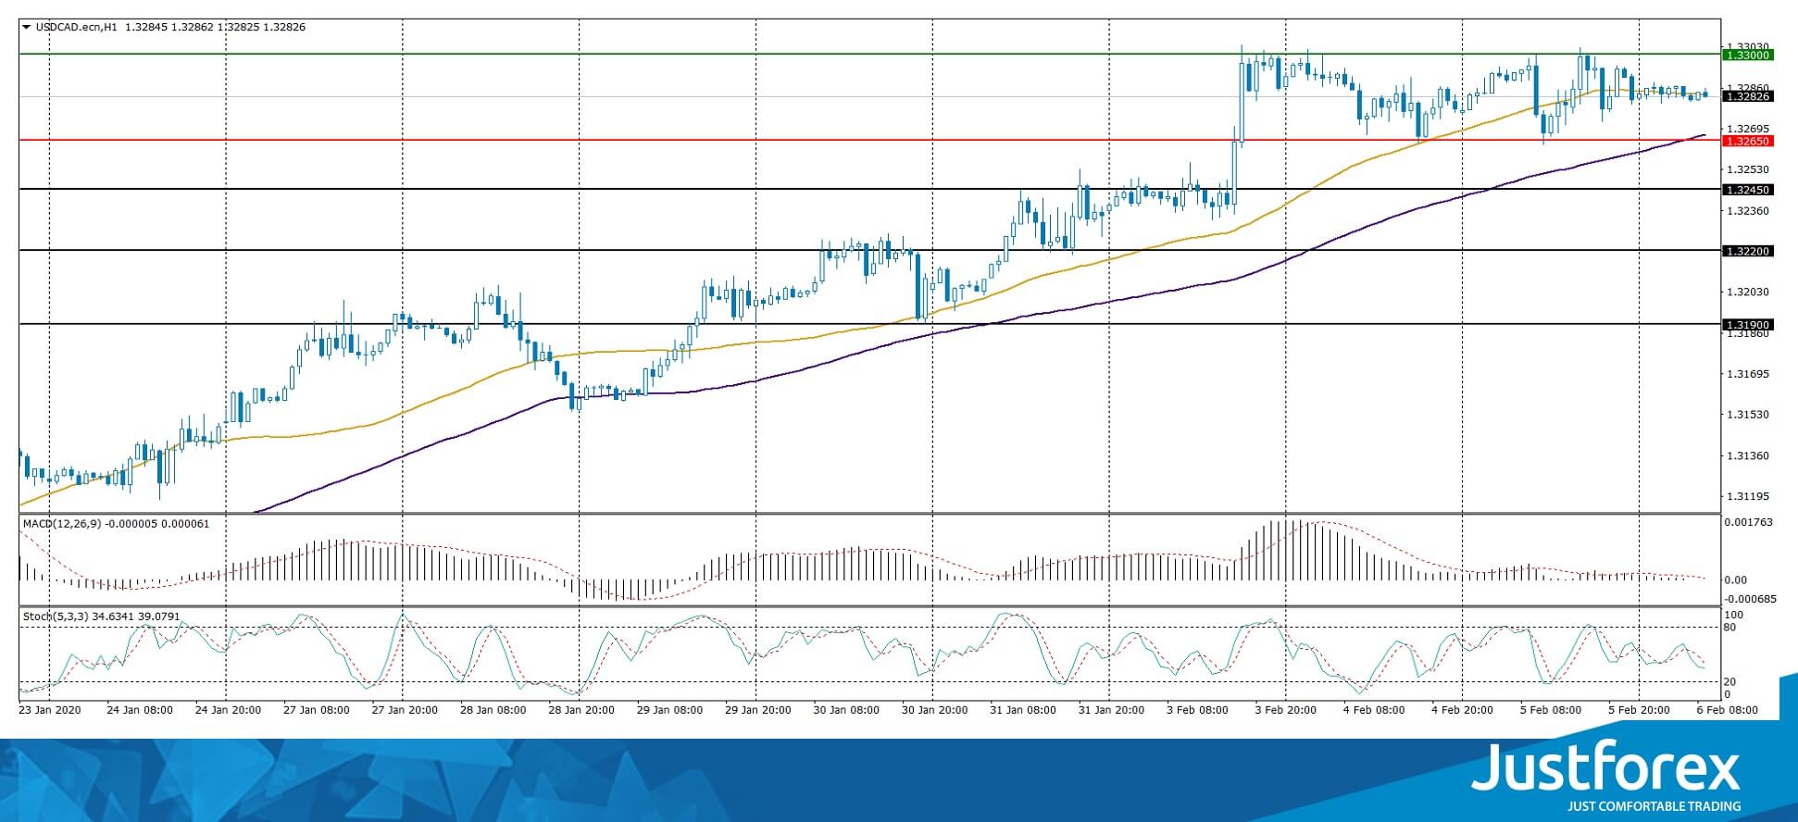Click the 3 Feb 20:00 time label
1798x822 pixels.
(1287, 710)
